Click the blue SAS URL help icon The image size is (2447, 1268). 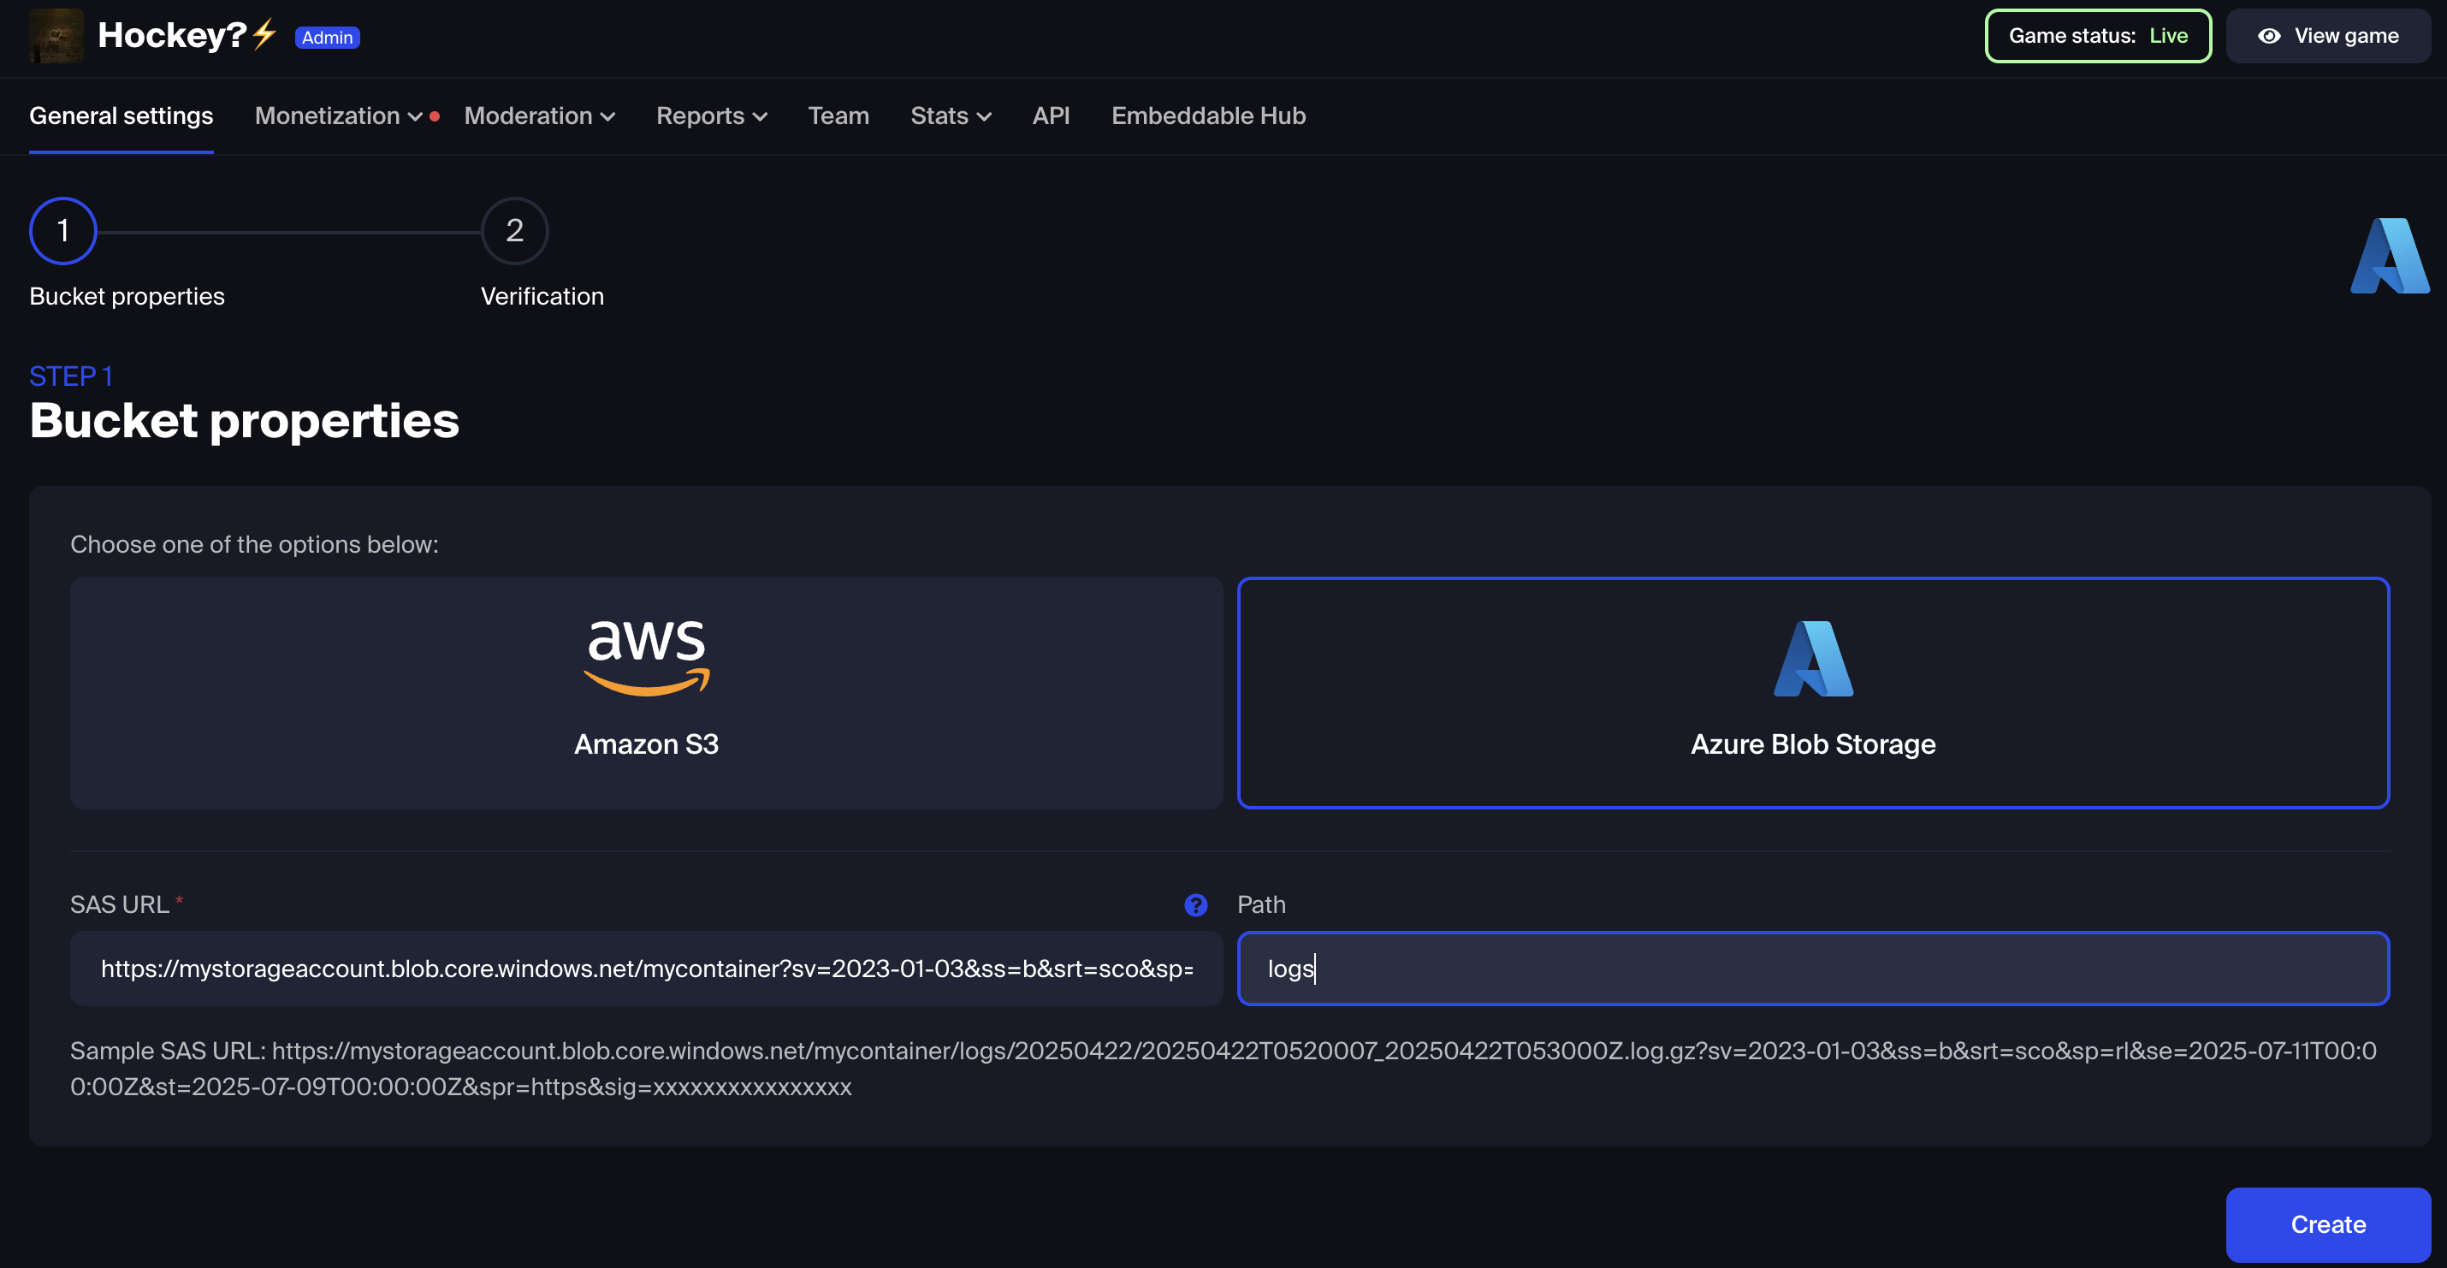pyautogui.click(x=1195, y=905)
